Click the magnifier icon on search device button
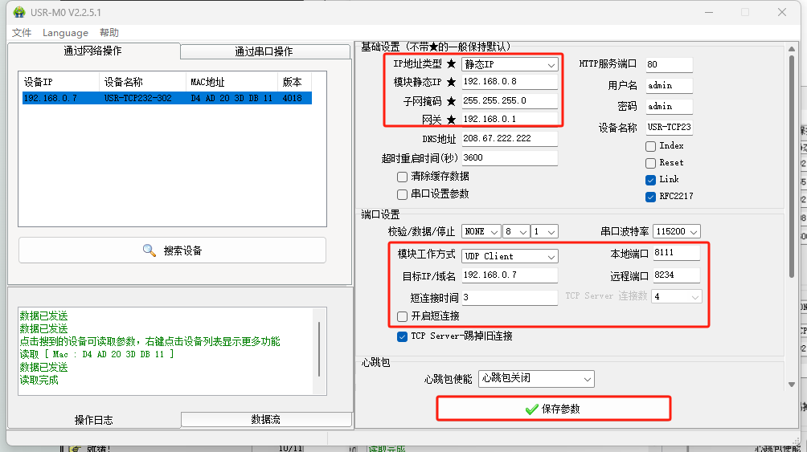Image resolution: width=807 pixels, height=452 pixels. (150, 250)
